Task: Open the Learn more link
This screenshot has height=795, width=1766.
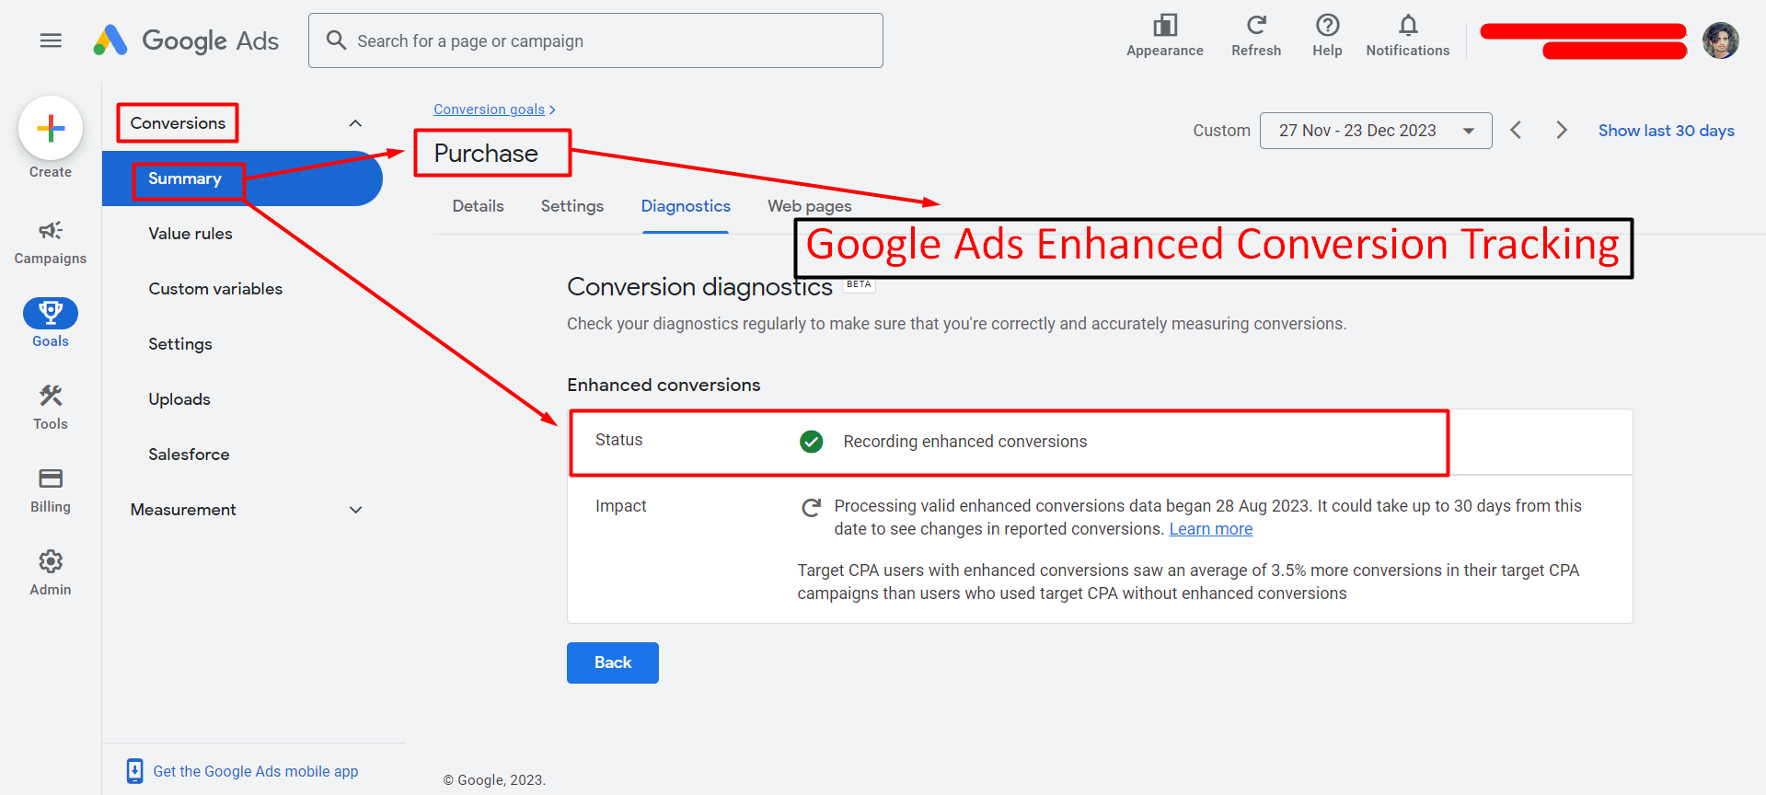Action: coord(1210,529)
